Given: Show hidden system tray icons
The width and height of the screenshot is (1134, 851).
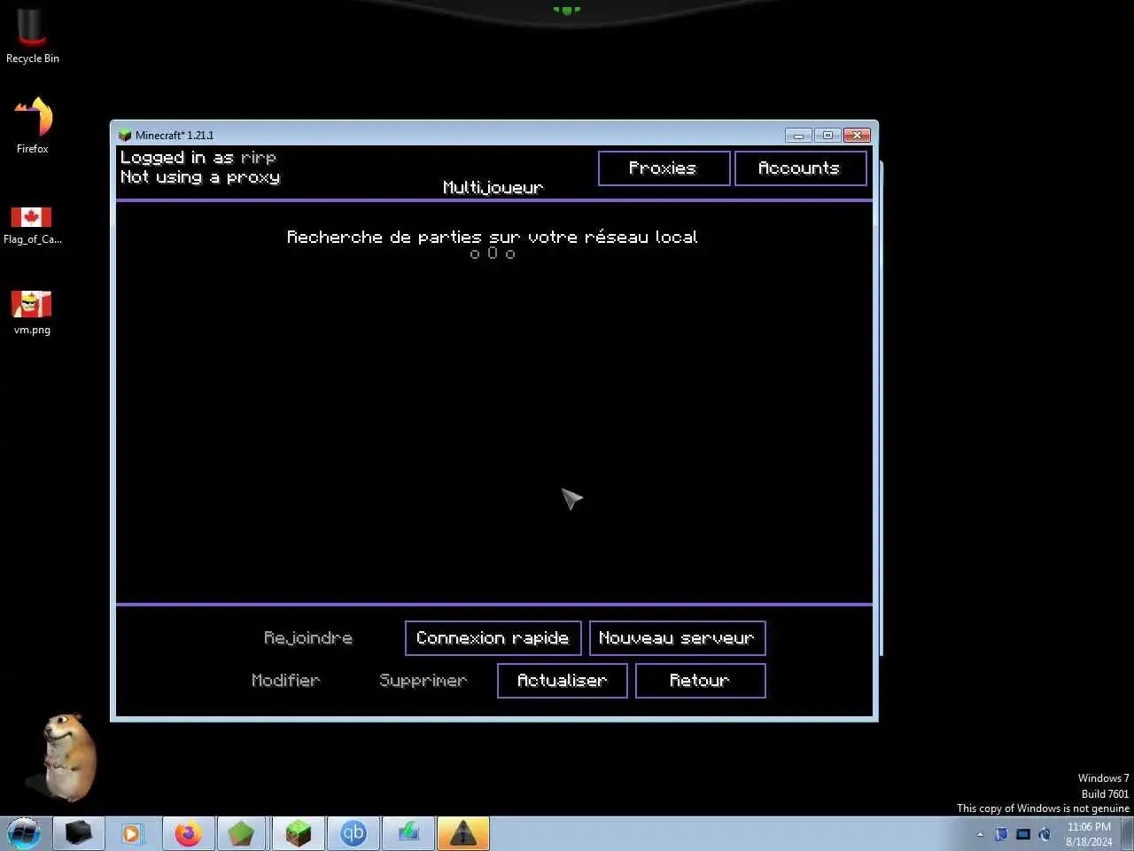Looking at the screenshot, I should 980,834.
